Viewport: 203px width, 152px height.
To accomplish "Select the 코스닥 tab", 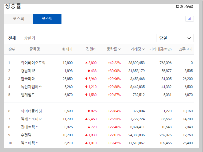I will (x=47, y=19).
